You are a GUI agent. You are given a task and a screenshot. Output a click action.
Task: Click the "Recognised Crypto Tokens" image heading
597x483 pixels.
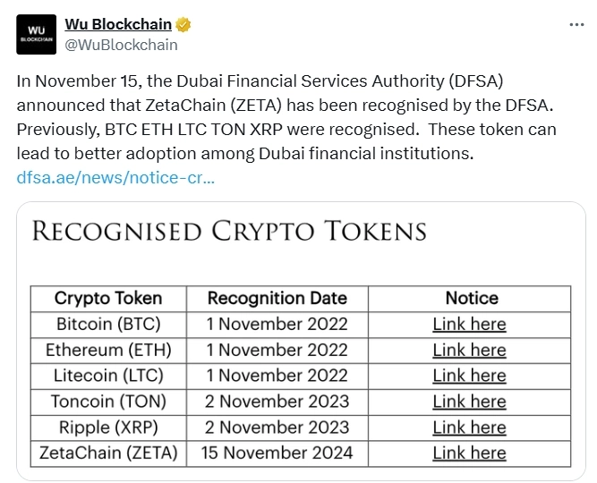point(228,232)
